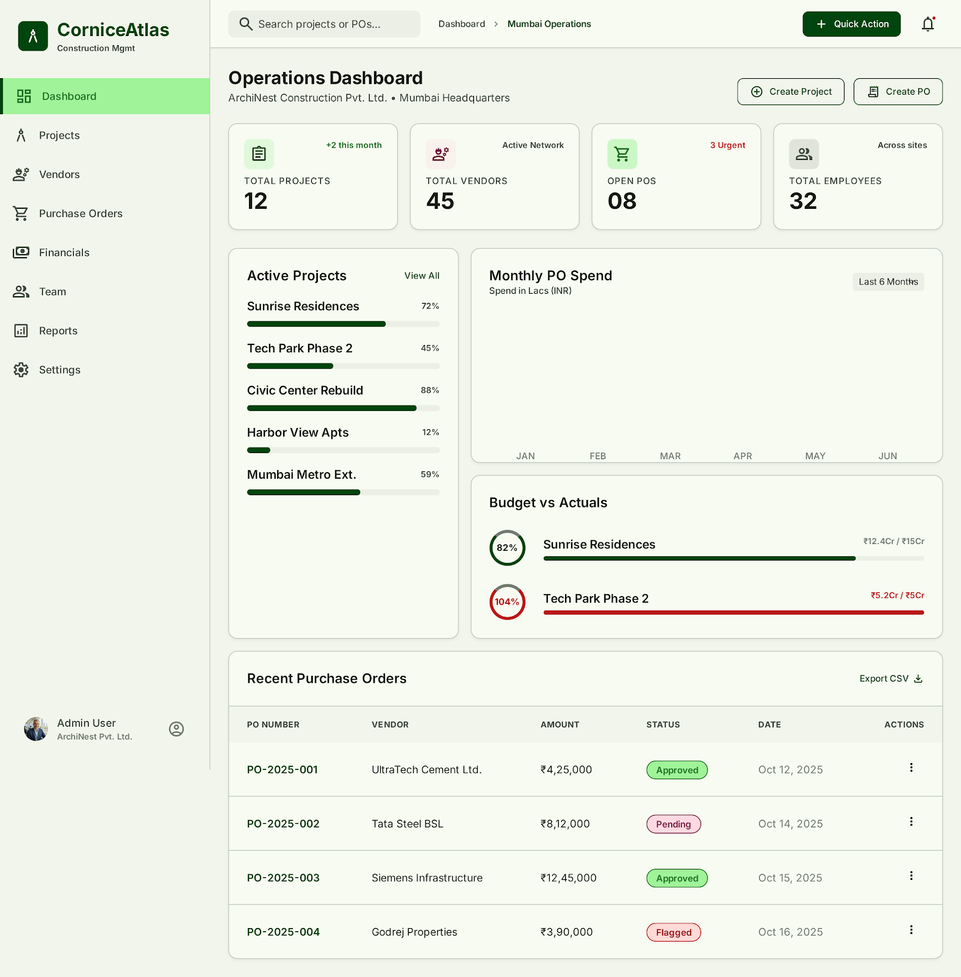The image size is (961, 977).
Task: Click the Open POs cart icon
Action: [x=622, y=154]
